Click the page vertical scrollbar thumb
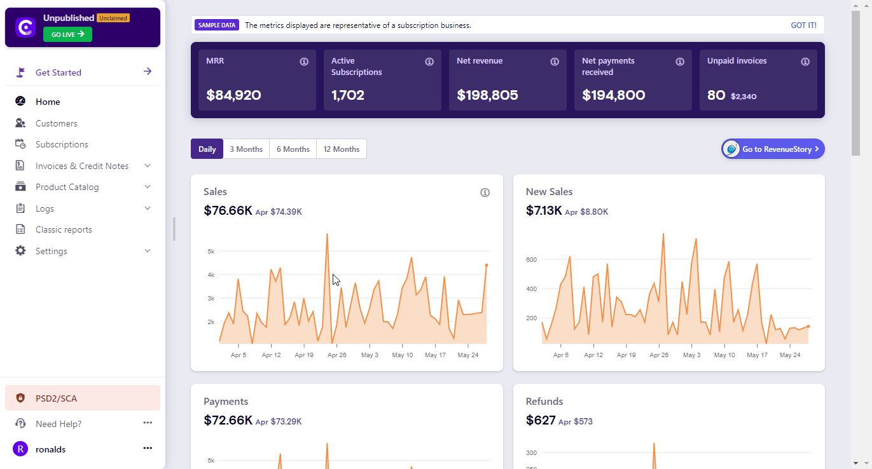This screenshot has height=469, width=872. click(855, 83)
